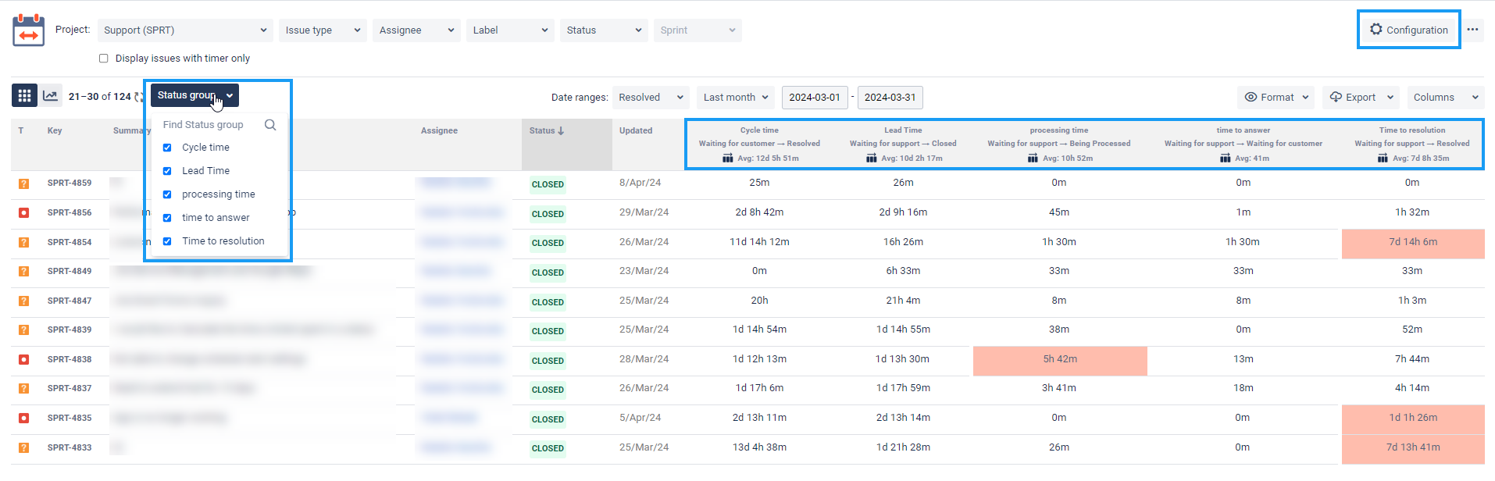Open the Issue type filter dropdown
This screenshot has height=481, width=1495.
[323, 30]
